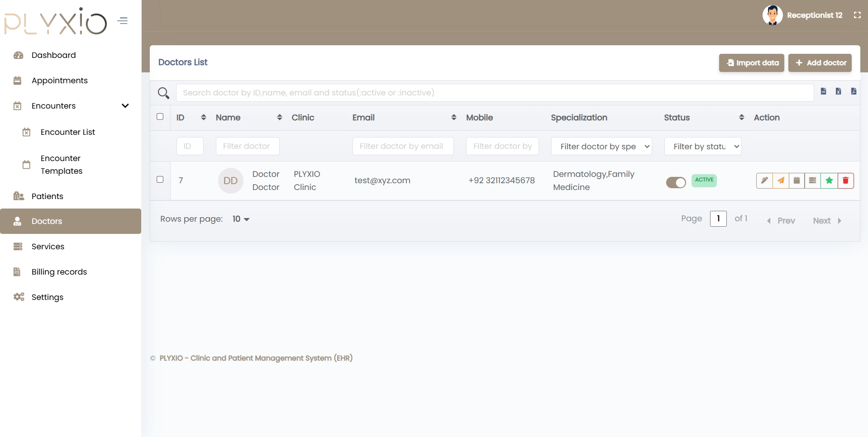Open the Filter by status dropdown

pos(702,146)
